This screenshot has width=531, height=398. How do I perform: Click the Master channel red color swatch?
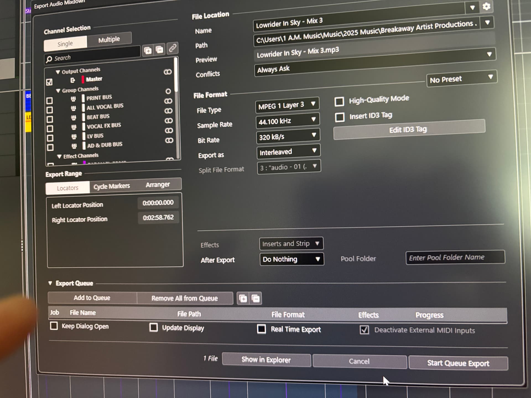(x=83, y=80)
